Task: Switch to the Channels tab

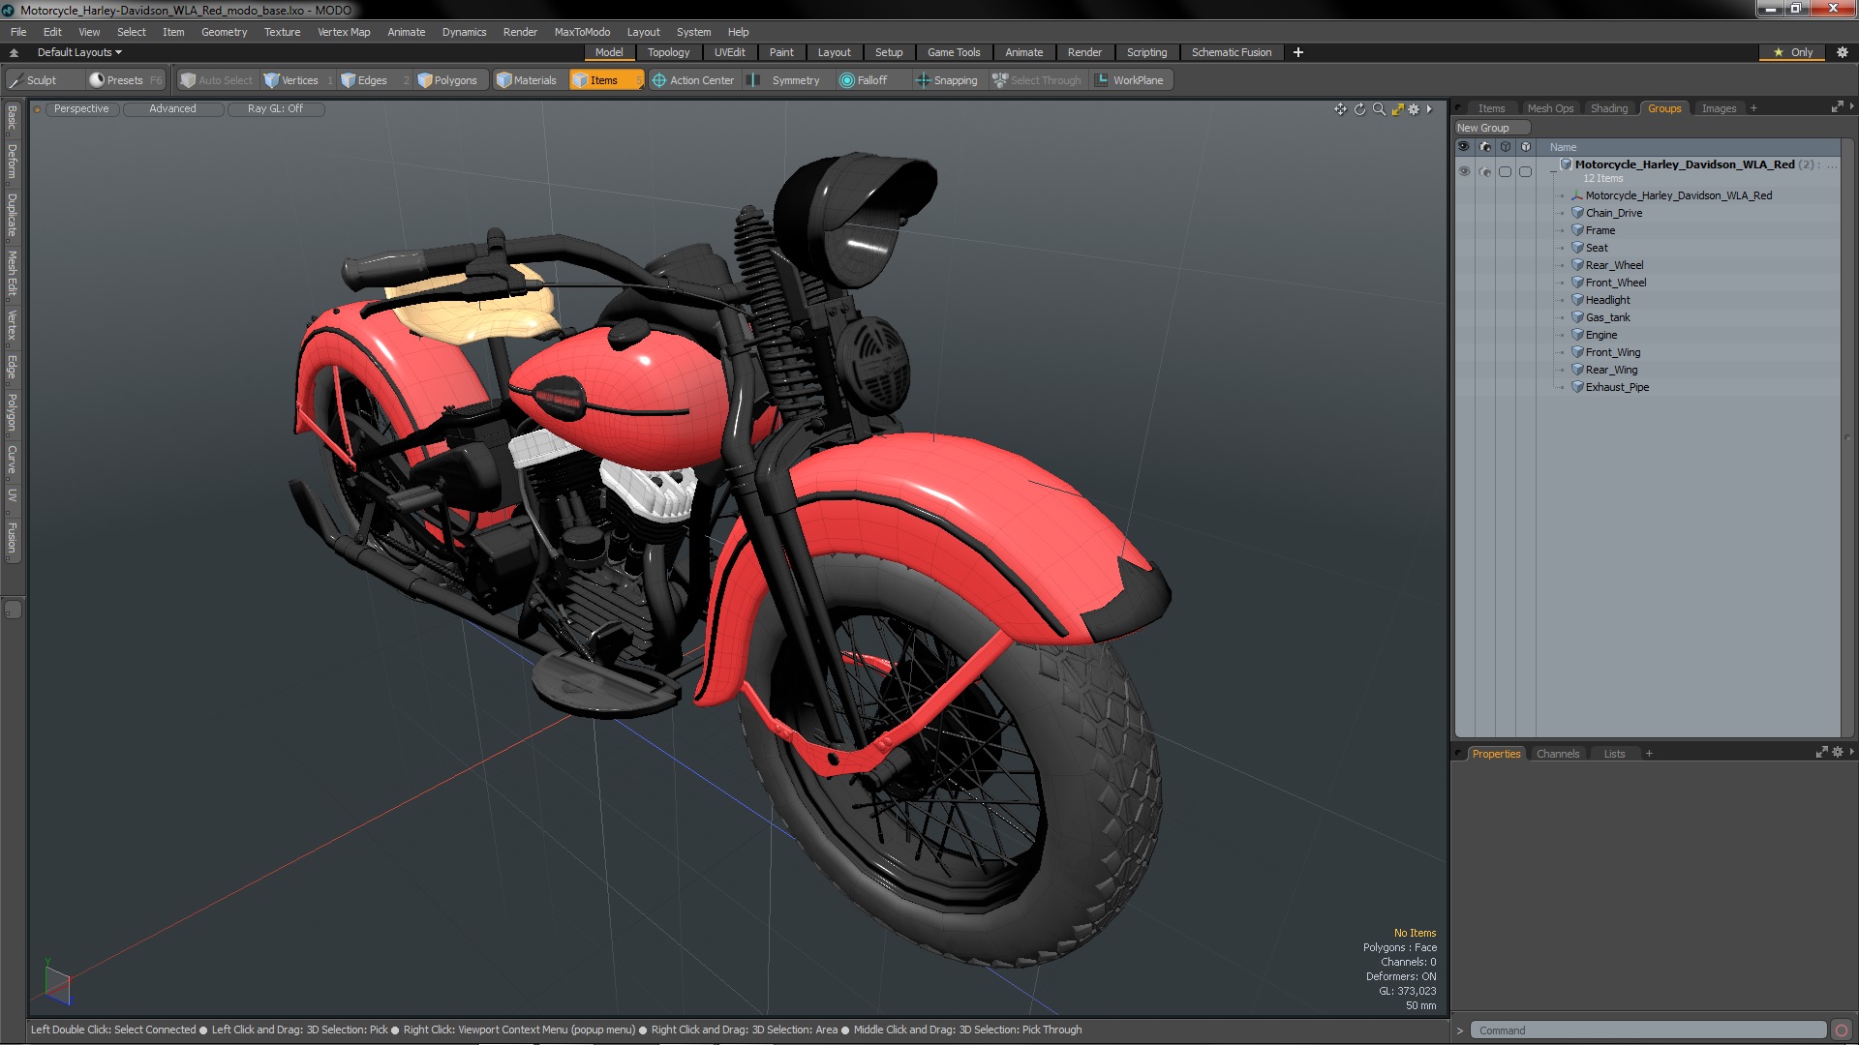Action: click(1557, 754)
